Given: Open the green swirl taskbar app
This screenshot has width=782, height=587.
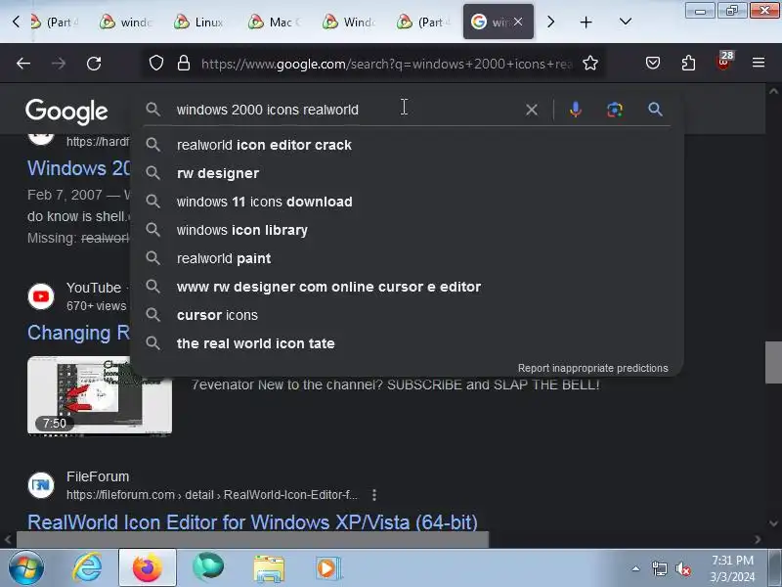Looking at the screenshot, I should (208, 567).
